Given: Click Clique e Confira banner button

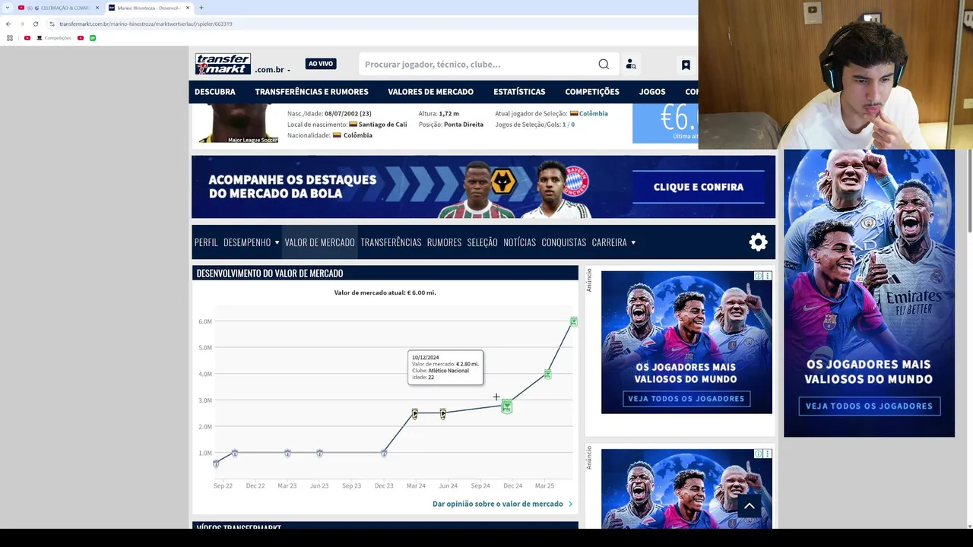Looking at the screenshot, I should tap(699, 187).
